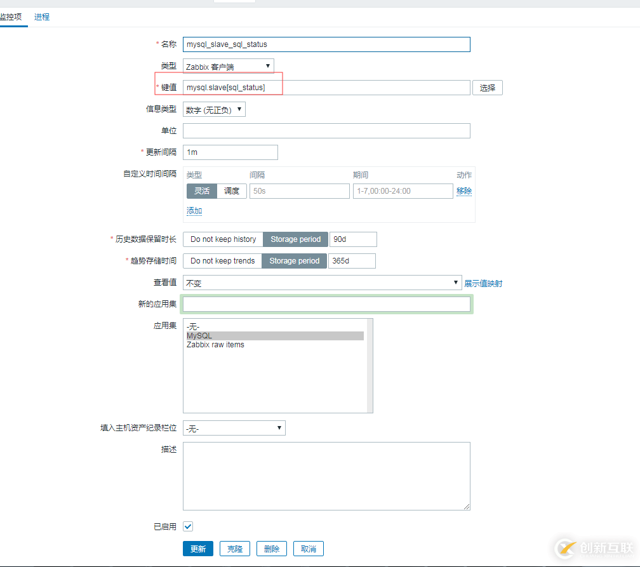The image size is (640, 567).
Task: Switch custom interval type to 调度
Action: coord(232,190)
